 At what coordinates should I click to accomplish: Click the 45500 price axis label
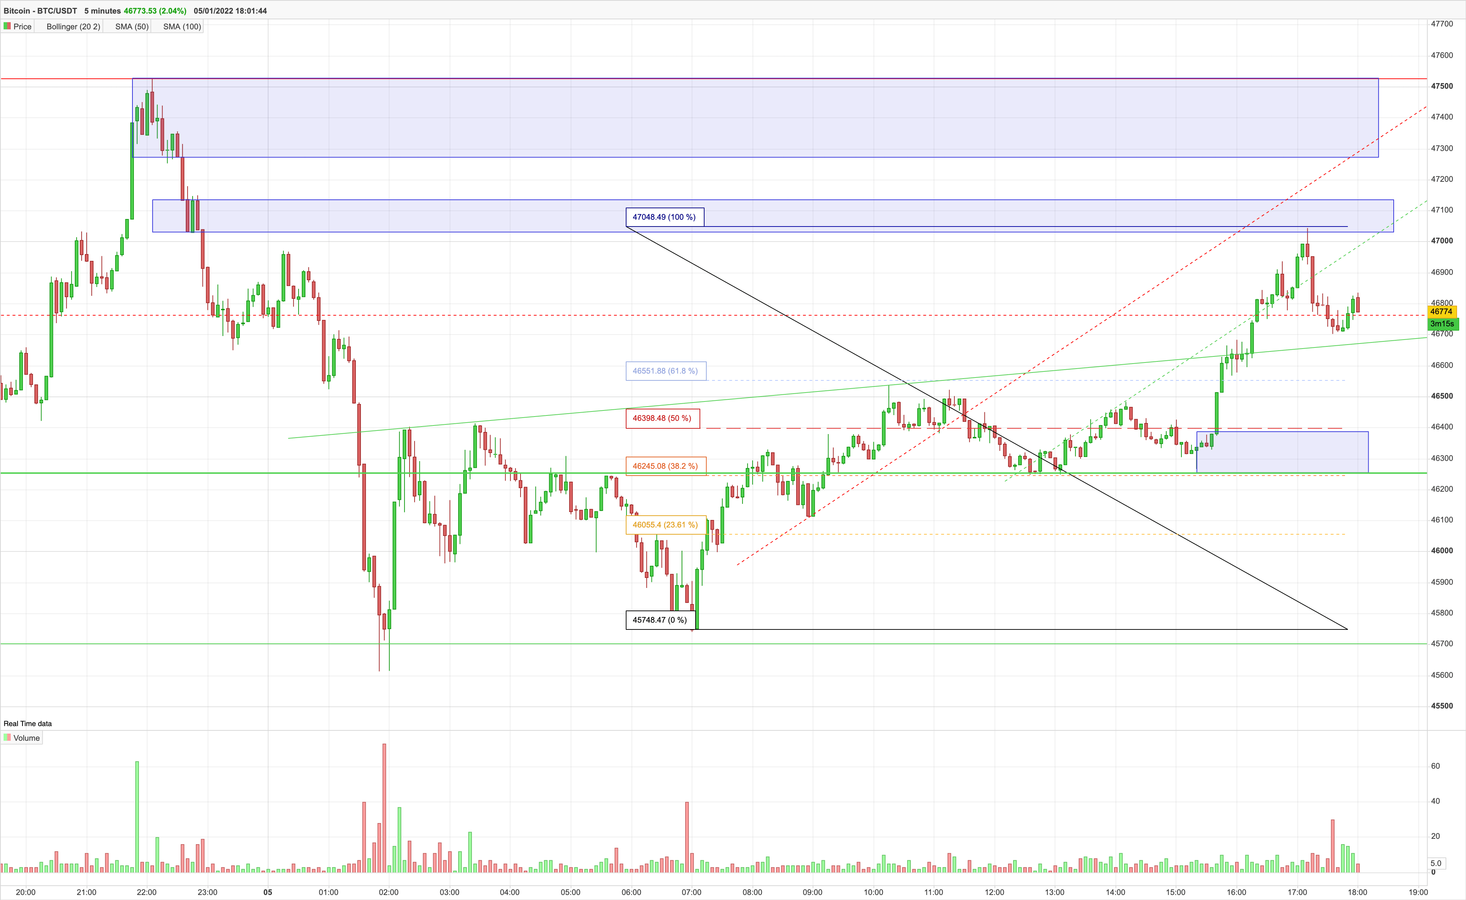(1442, 706)
